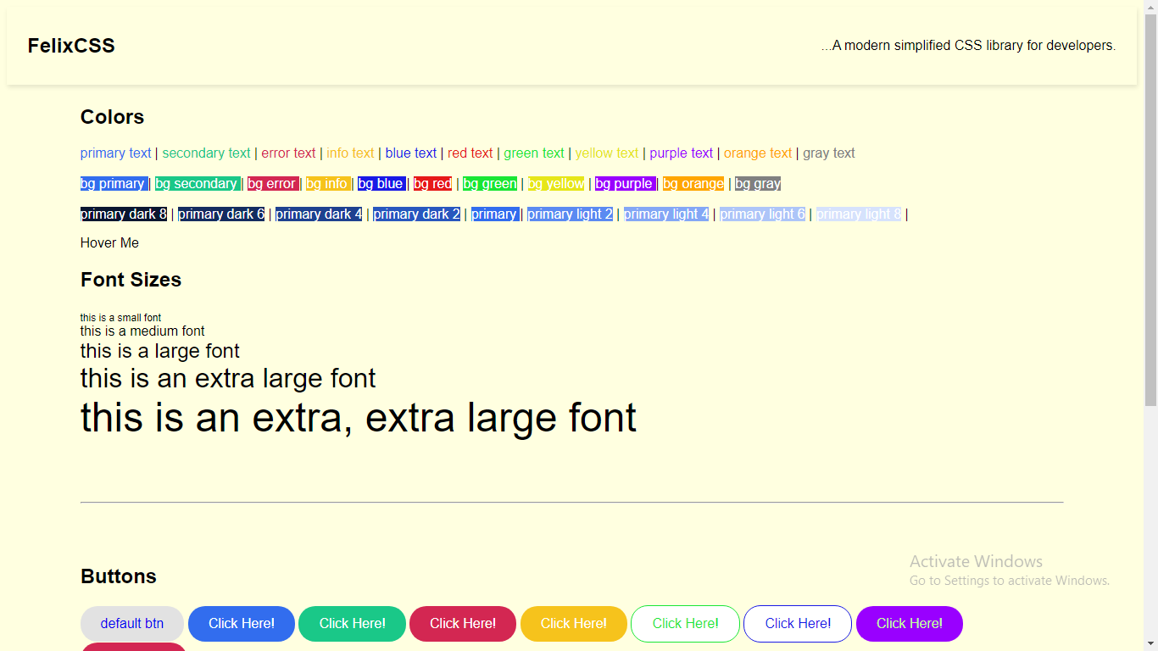The height and width of the screenshot is (651, 1158).
Task: Click the Buttons section heading
Action: [x=118, y=576]
